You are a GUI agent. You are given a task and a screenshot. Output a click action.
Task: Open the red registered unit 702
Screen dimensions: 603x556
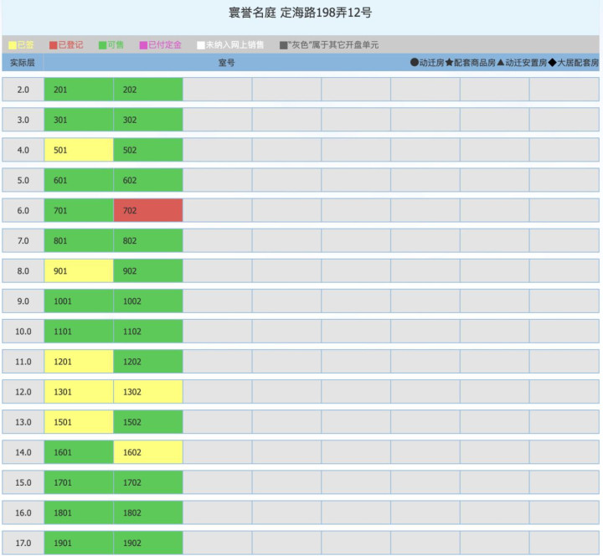tap(148, 211)
